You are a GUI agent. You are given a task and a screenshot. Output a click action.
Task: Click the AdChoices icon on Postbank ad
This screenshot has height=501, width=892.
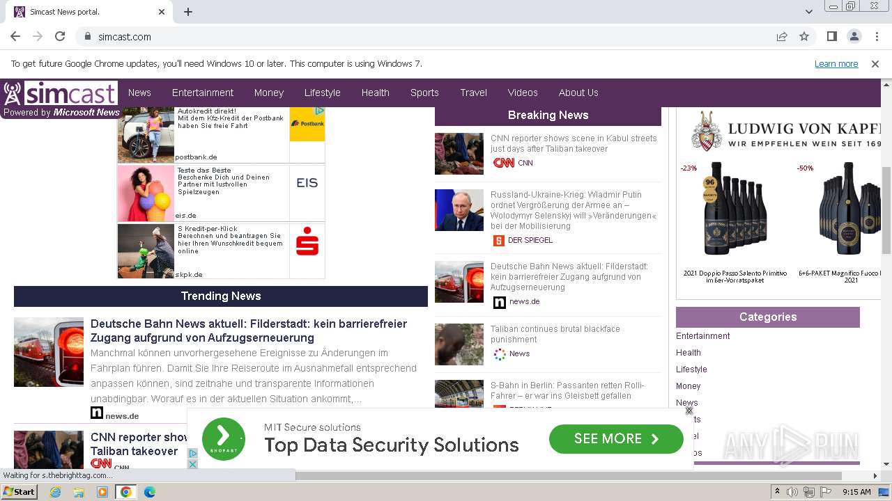pos(319,111)
